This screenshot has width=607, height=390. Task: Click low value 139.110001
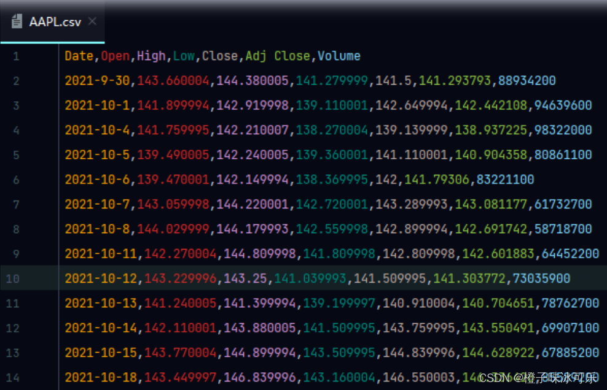(x=332, y=105)
